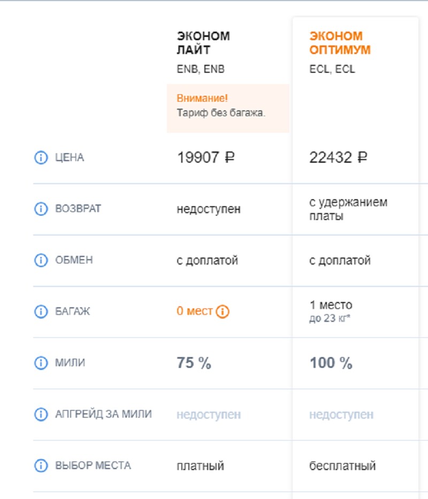Click the ENB, ENB fare codes
Viewport: 428px width, 499px height.
click(201, 69)
